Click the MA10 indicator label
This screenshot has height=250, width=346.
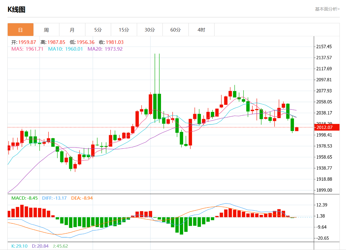[x=65, y=49]
